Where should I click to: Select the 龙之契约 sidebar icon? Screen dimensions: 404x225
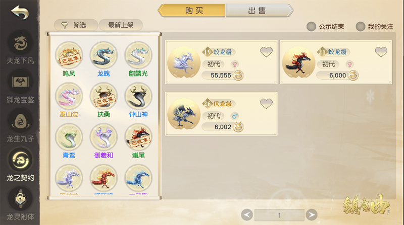click(20, 160)
